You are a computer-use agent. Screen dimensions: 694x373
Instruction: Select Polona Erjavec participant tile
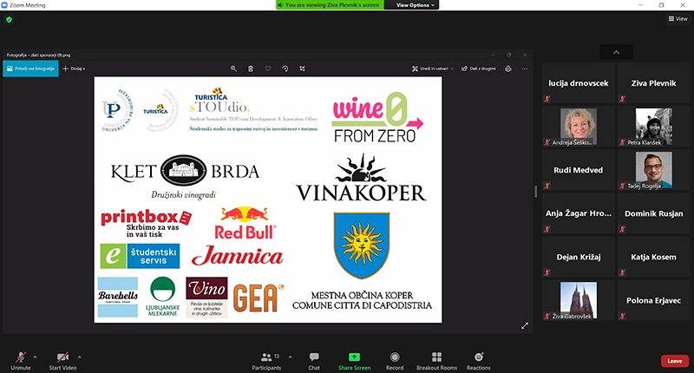coord(654,300)
